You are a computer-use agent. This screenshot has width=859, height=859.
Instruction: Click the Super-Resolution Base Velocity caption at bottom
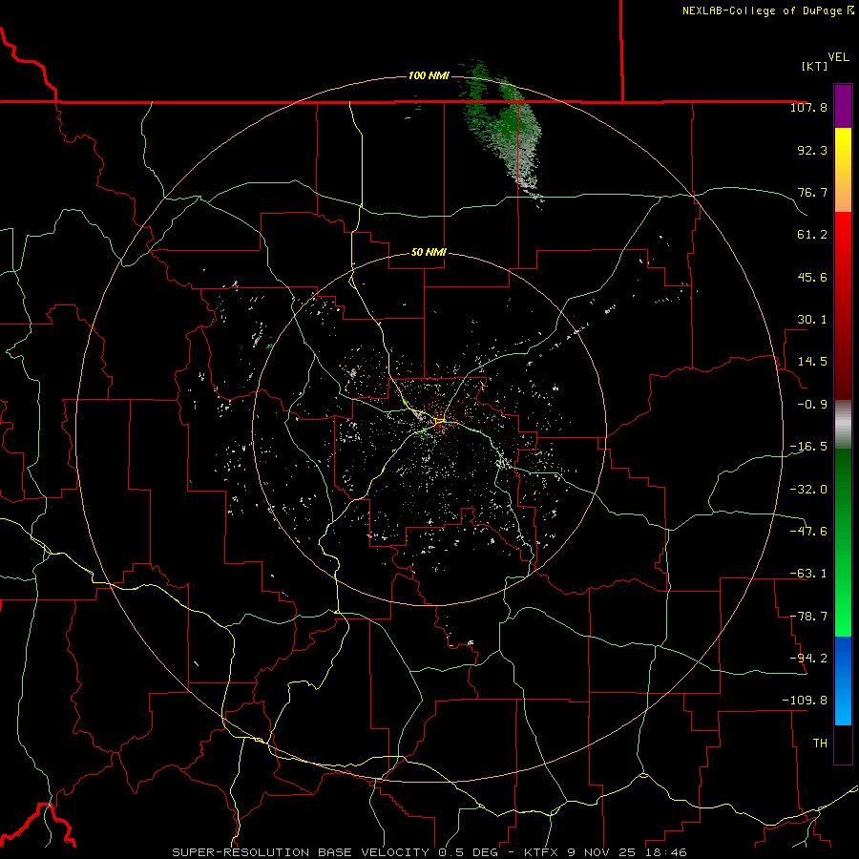pos(429,852)
